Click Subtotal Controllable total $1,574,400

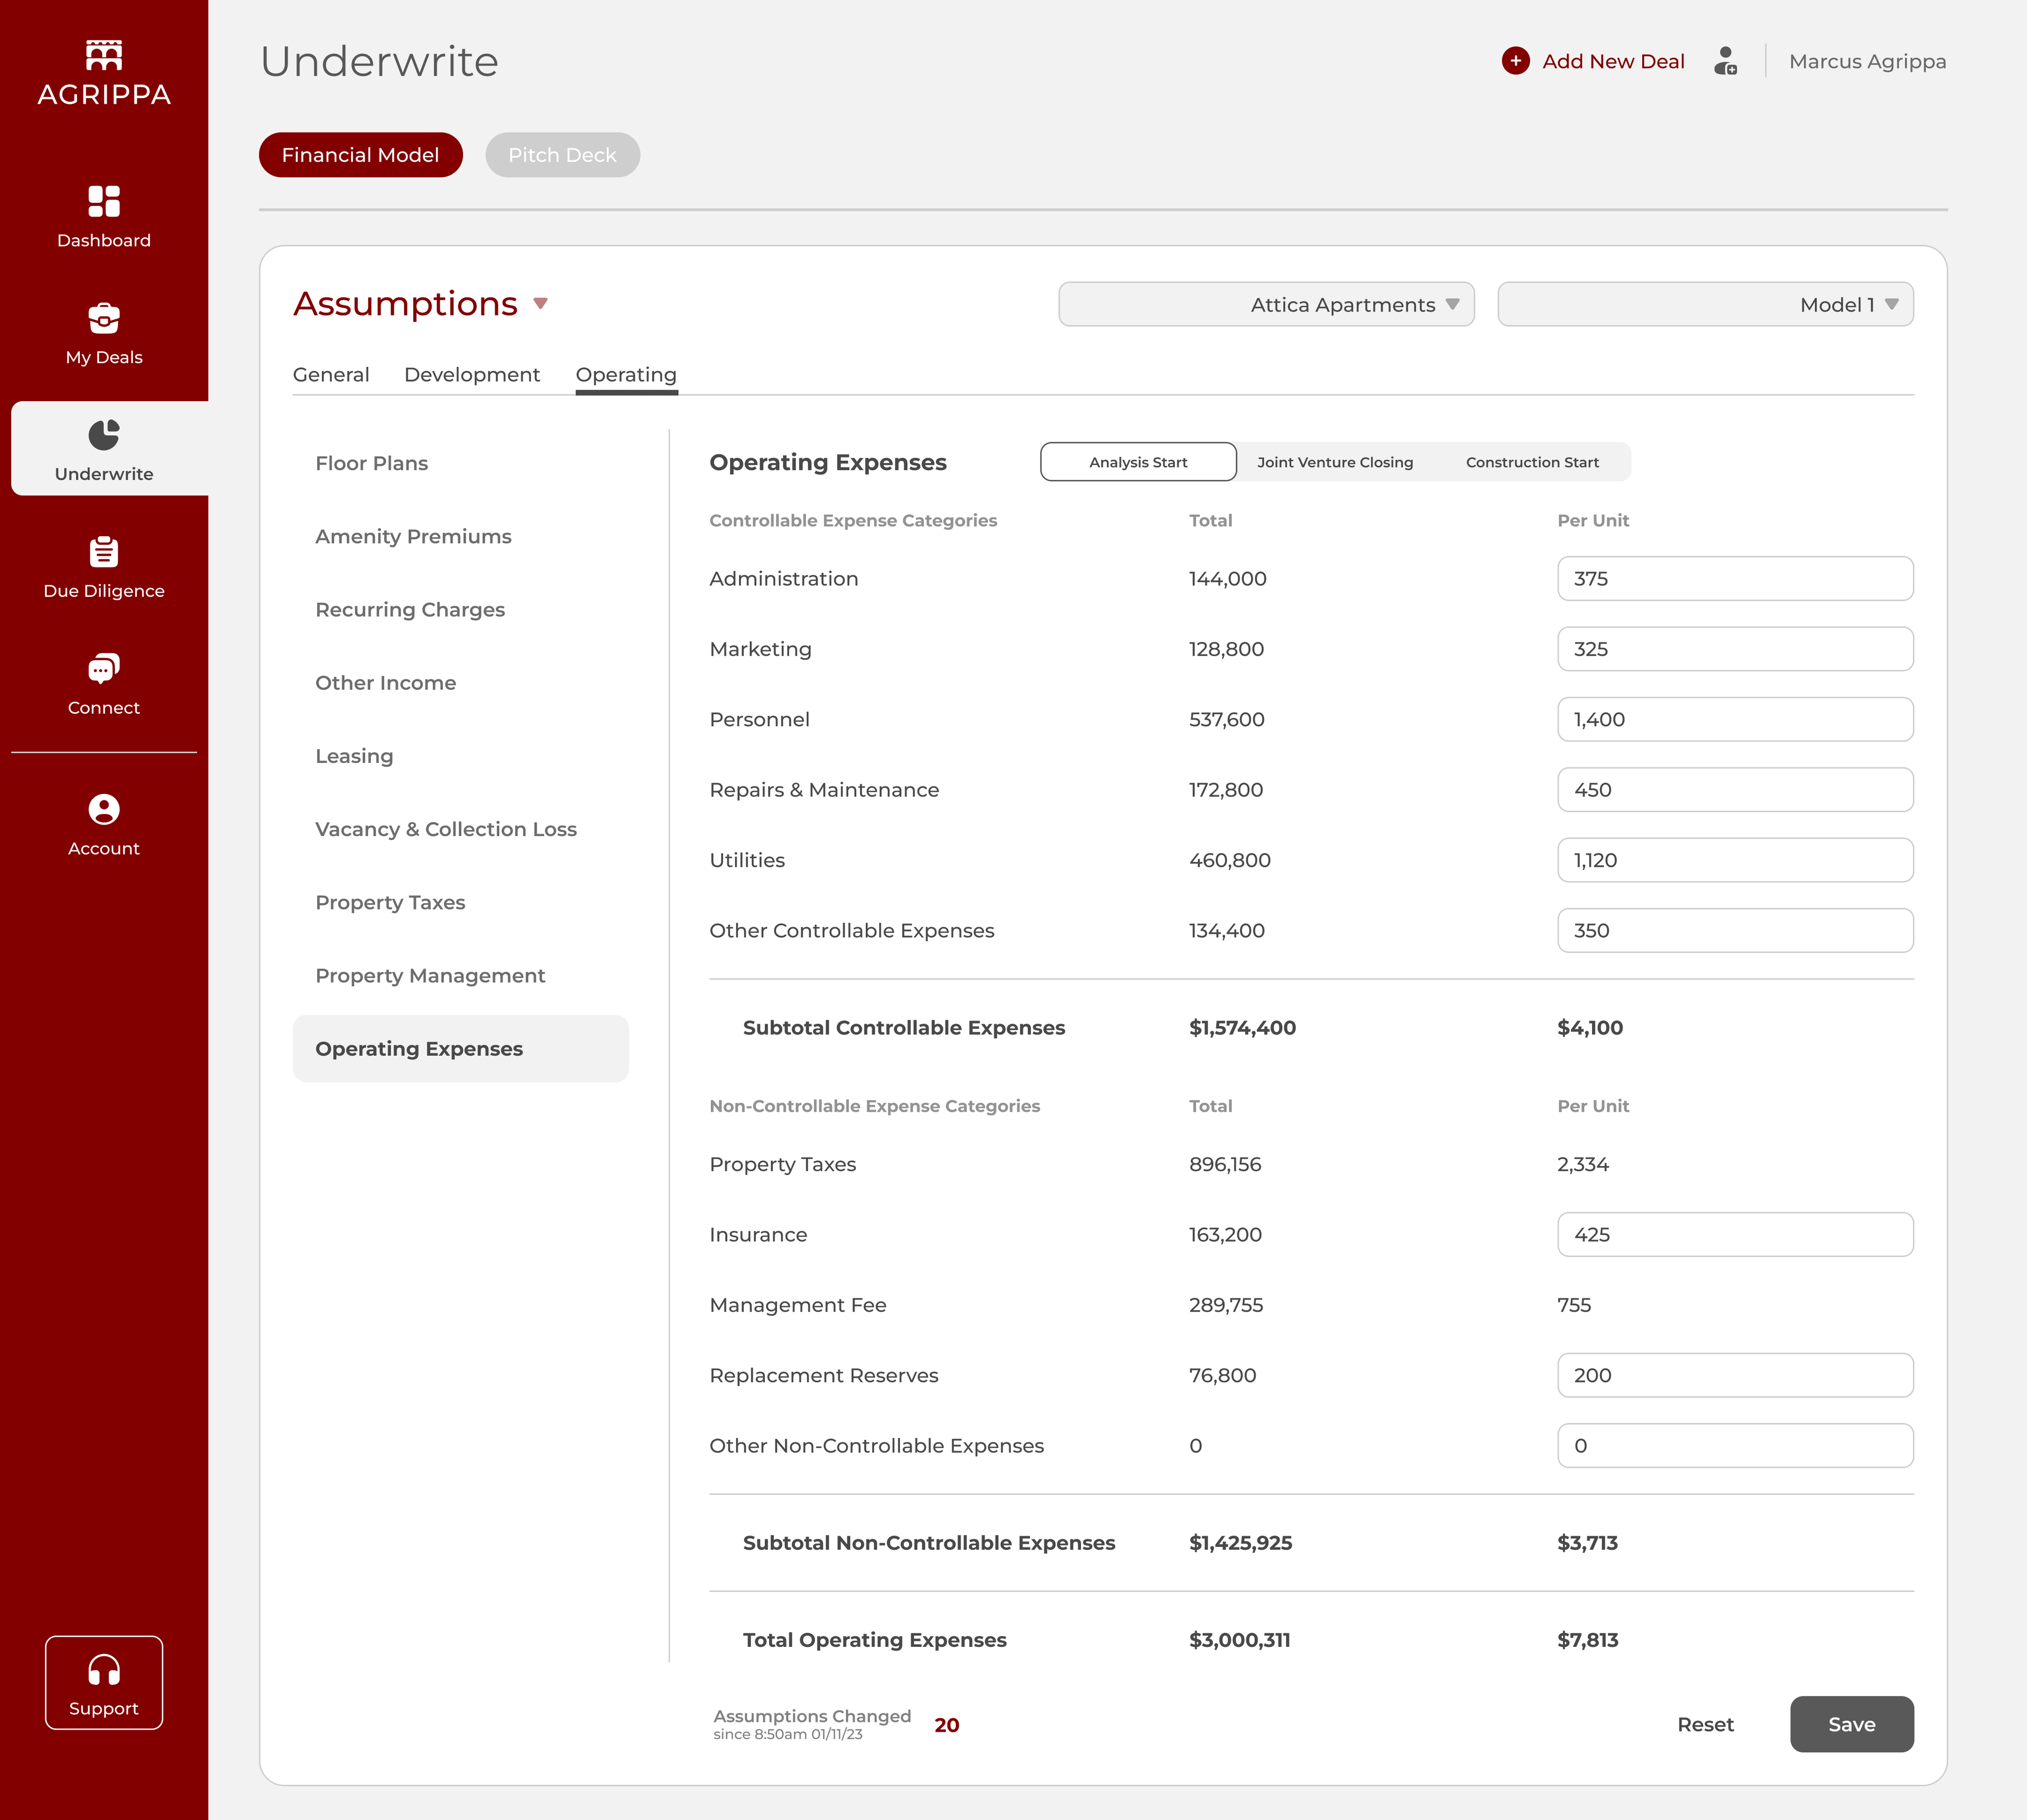point(1242,1027)
